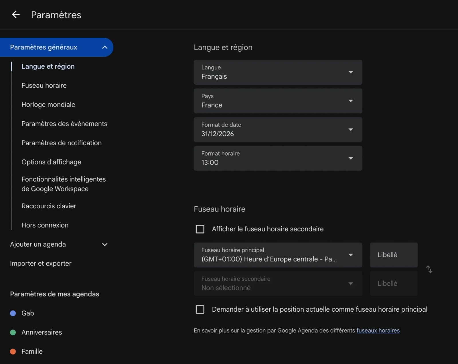Click the green Anniversaires calendar dot
Screen dimensions: 458x364
pyautogui.click(x=13, y=333)
